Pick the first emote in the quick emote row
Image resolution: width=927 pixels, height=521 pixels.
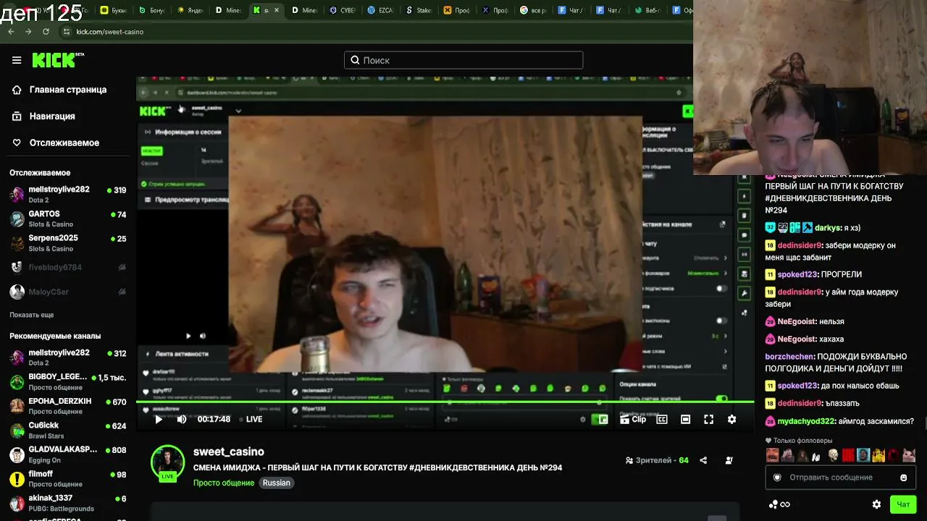(773, 455)
